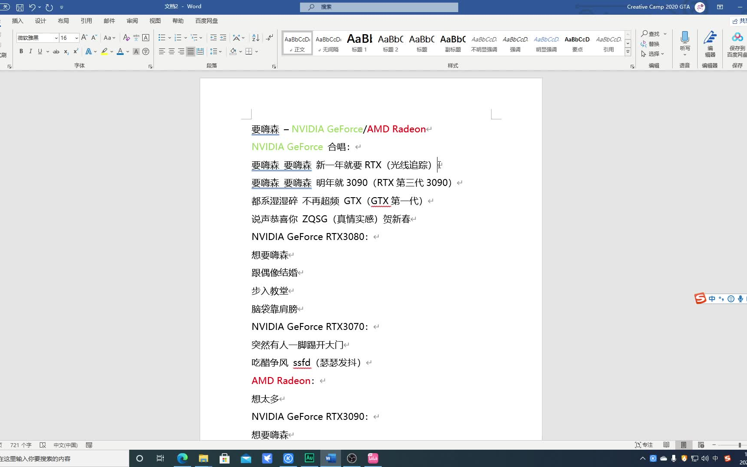Click Save to Baidu Netdisk icon
747x467 pixels.
[x=737, y=44]
